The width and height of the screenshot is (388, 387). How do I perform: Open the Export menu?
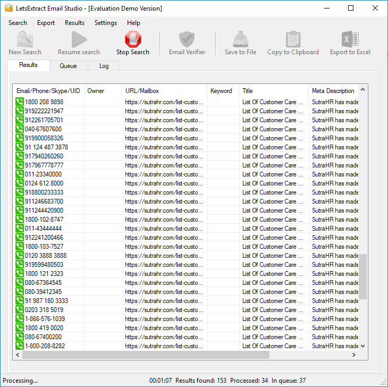[46, 23]
